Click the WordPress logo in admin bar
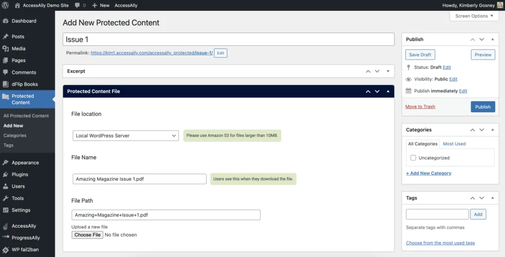 [x=5, y=5]
